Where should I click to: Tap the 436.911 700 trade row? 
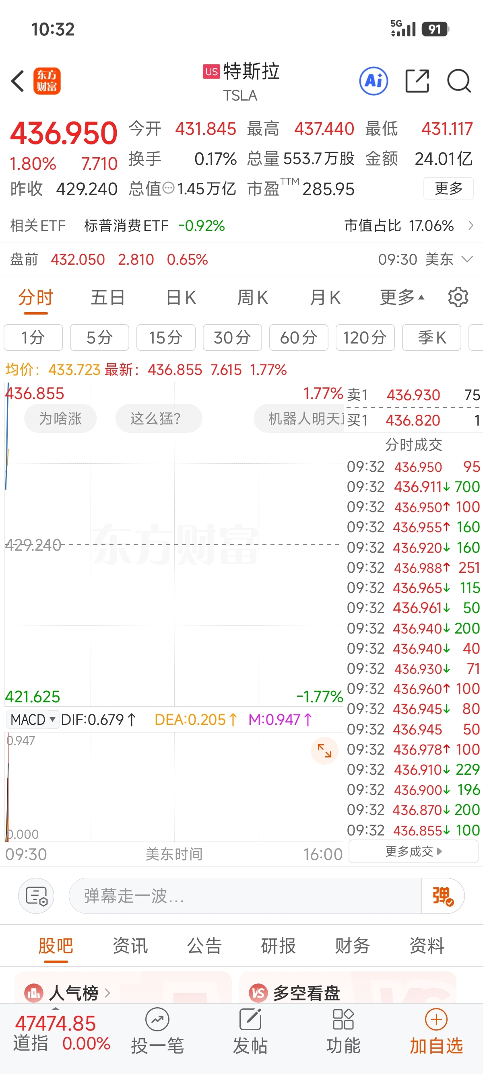pos(413,487)
